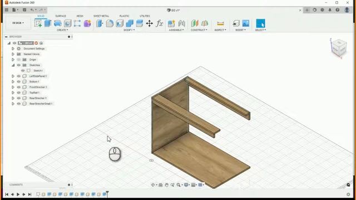Screen dimensions: 356x200
Task: Select the Create Form purple icon
Action: 87,23
